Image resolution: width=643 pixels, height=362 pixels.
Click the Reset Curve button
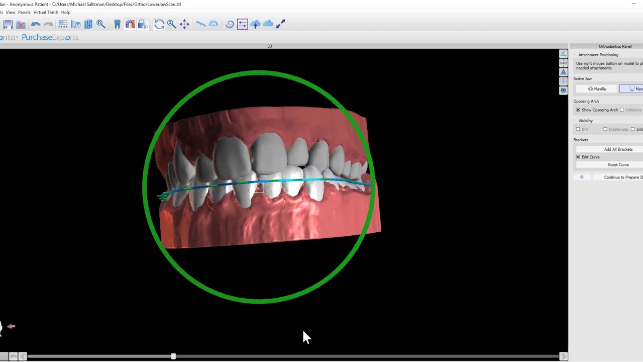click(x=609, y=165)
